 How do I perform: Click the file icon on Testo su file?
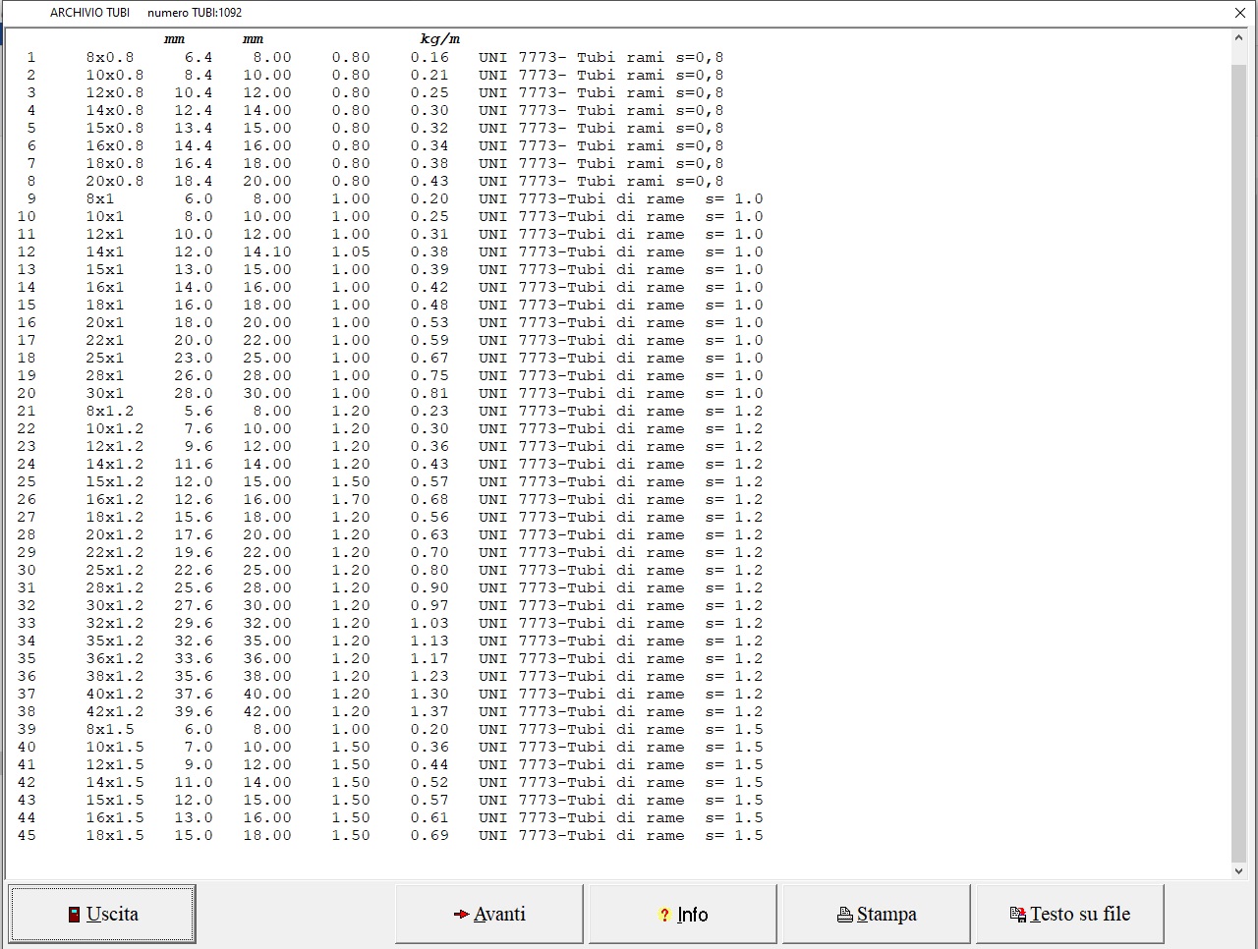click(x=1018, y=915)
